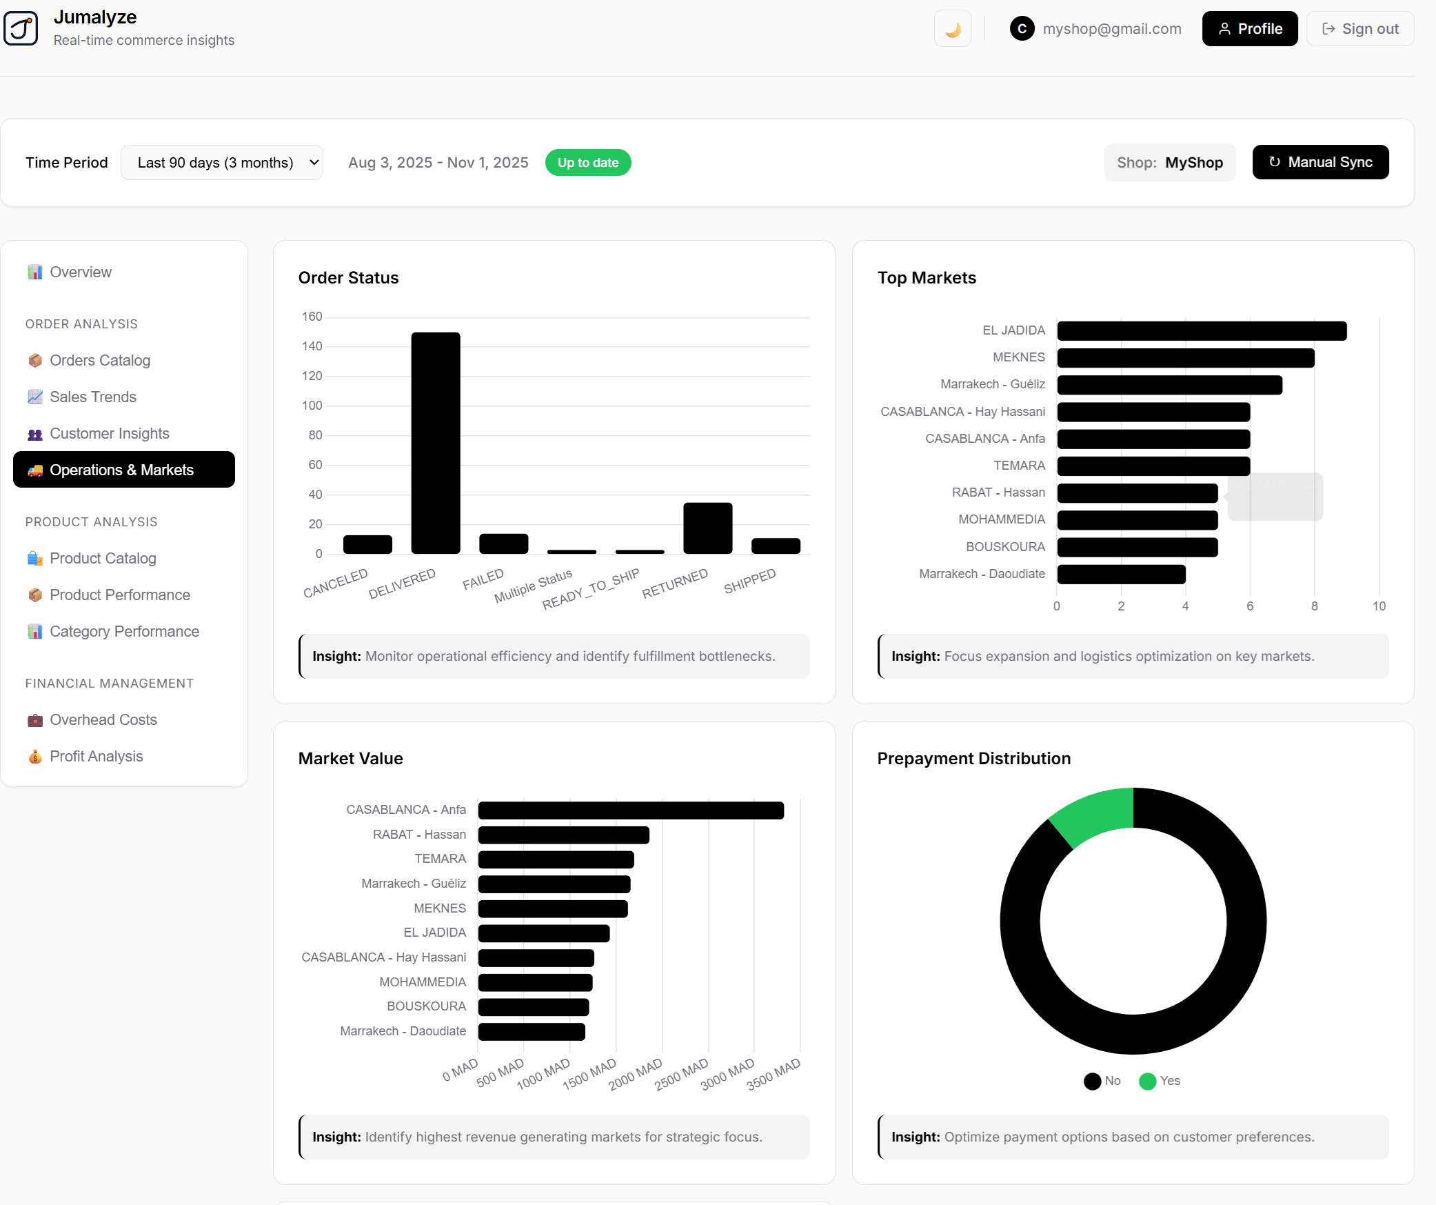Open the Category Performance section
Screen dimensions: 1436x1205
pyautogui.click(x=123, y=631)
